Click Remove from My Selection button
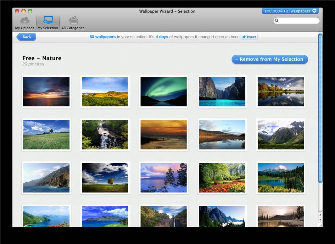This screenshot has height=244, width=335. 270,59
